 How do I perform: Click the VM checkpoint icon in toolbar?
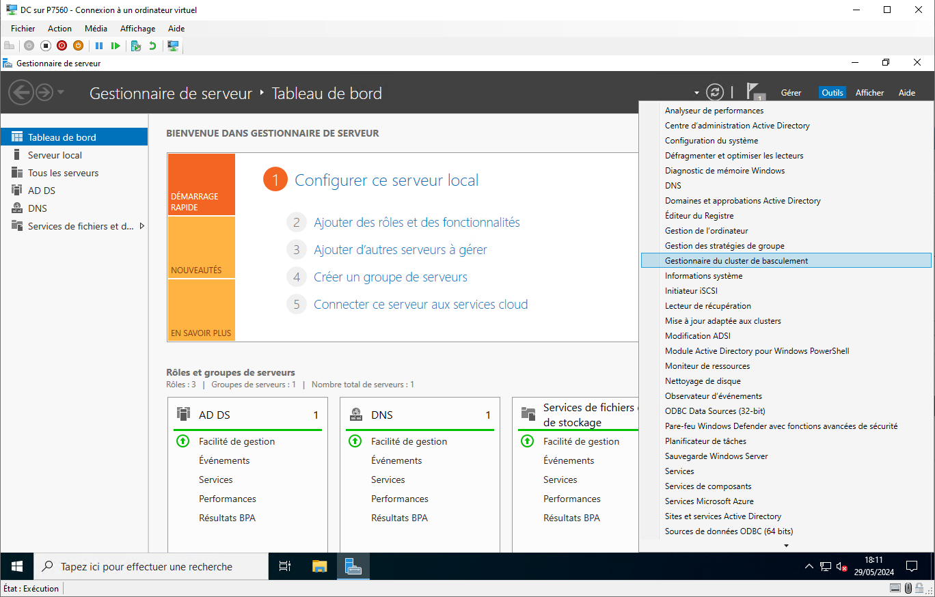pos(136,46)
